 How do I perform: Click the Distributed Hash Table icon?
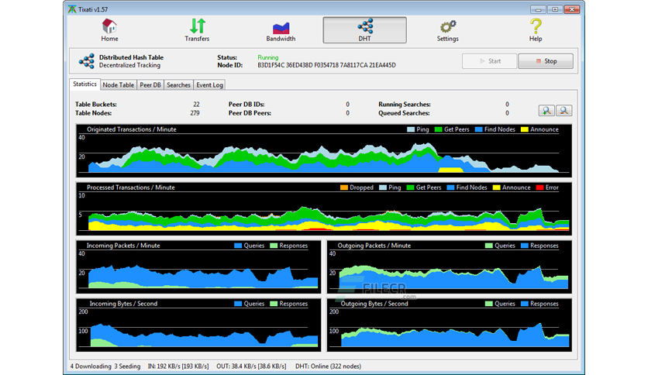pos(87,61)
